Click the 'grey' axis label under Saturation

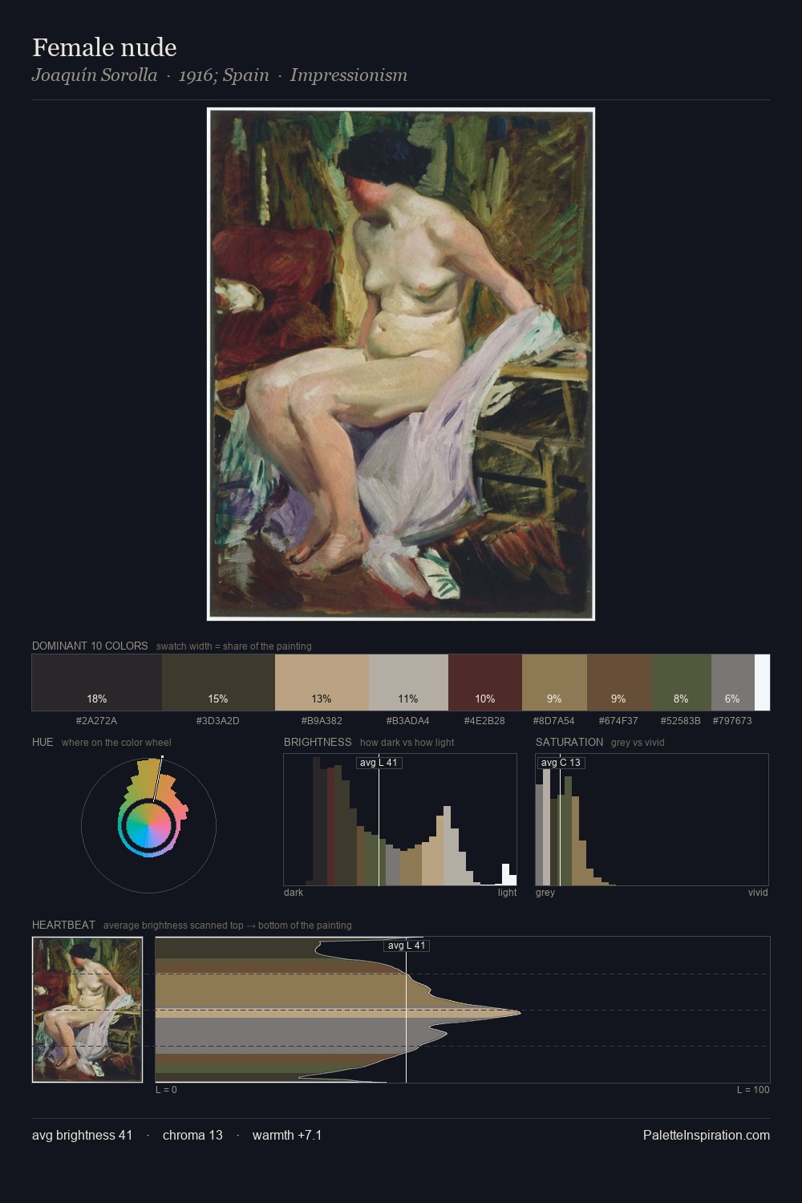[545, 893]
